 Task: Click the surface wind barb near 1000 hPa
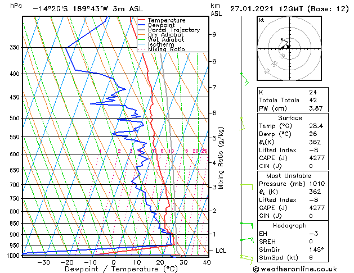point(247,260)
